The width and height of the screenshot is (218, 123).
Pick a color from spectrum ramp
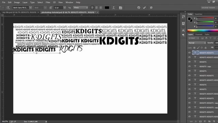pyautogui.click(x=203, y=31)
